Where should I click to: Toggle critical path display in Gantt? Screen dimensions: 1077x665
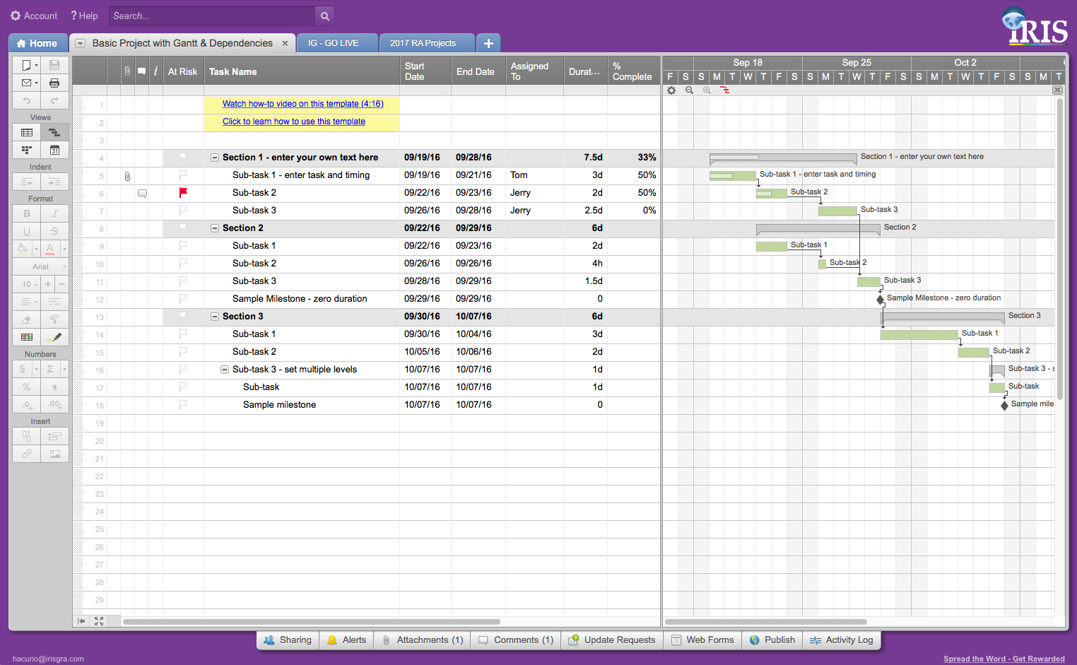click(724, 90)
